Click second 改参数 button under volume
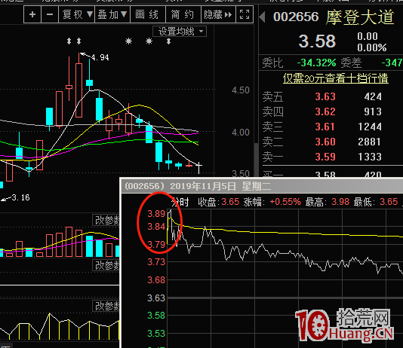The height and width of the screenshot is (348, 403). click(x=106, y=265)
